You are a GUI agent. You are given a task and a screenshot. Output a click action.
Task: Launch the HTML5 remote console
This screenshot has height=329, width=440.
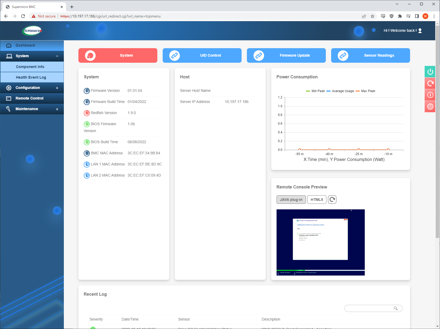pos(317,200)
